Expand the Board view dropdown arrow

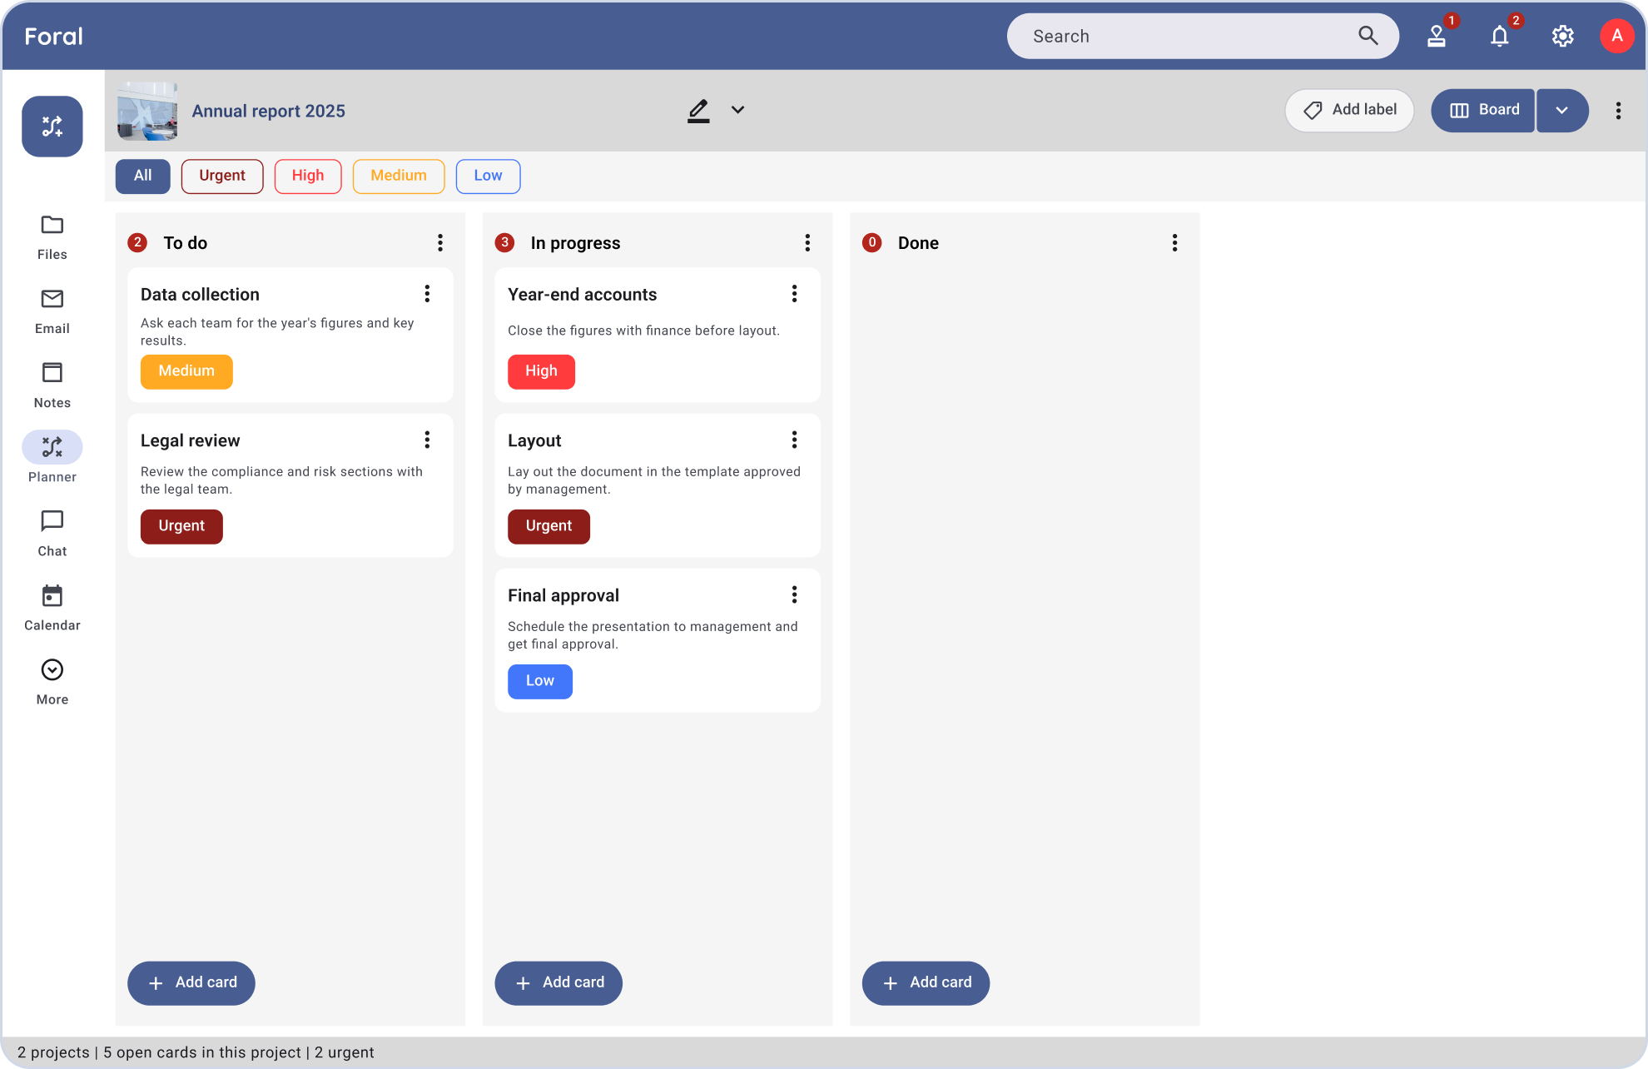(1562, 111)
